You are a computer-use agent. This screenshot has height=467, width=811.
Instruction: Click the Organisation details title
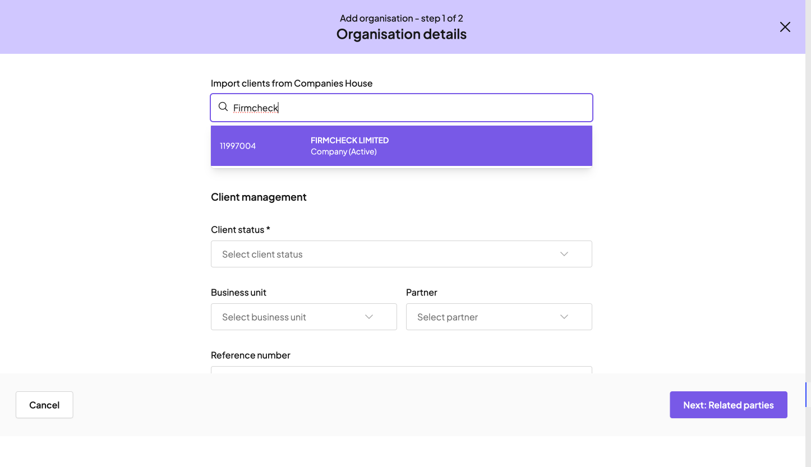tap(401, 34)
